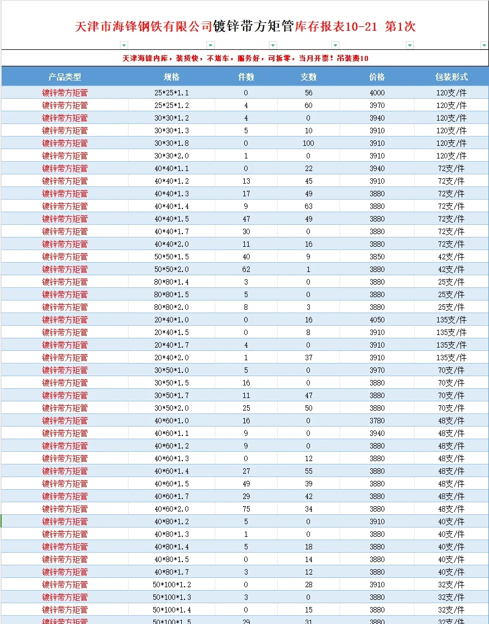Screen dimensions: 489x624
Task: Select the spec cell 80*80*1.4
Action: pyautogui.click(x=171, y=282)
